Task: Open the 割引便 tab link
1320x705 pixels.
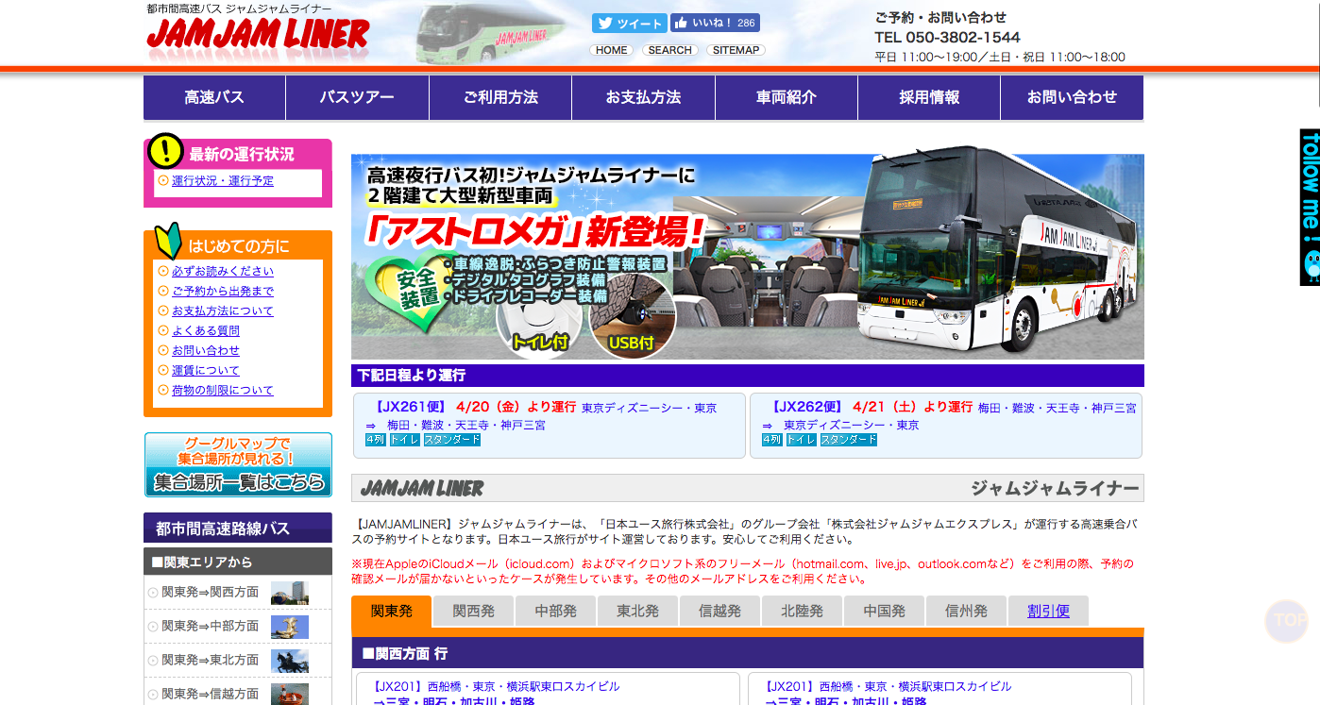Action: tap(1048, 612)
